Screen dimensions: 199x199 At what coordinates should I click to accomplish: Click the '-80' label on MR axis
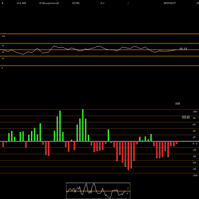(194, 169)
